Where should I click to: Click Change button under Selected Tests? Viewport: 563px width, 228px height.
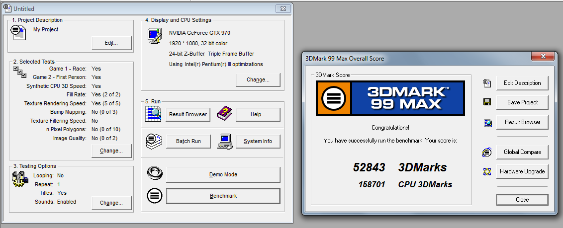(111, 151)
